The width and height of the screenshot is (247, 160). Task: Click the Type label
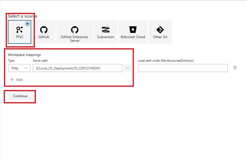(x=11, y=61)
